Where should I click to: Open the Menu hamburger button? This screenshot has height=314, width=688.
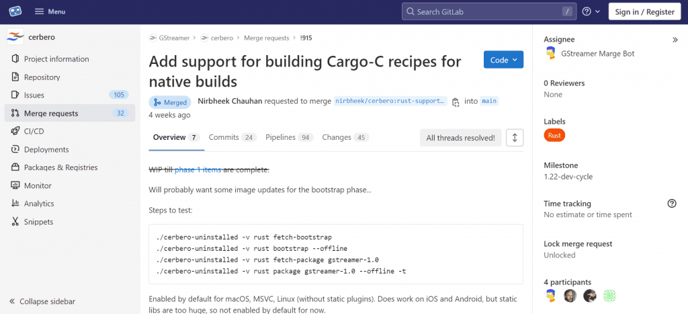click(x=50, y=12)
